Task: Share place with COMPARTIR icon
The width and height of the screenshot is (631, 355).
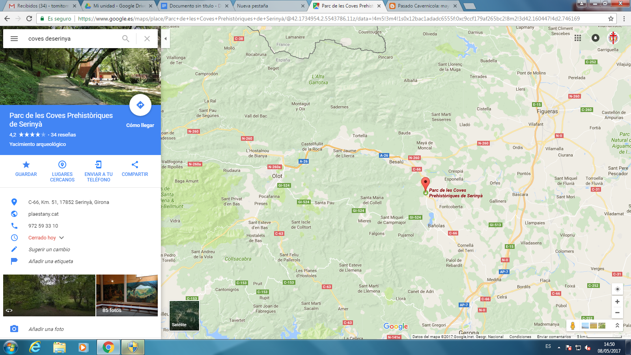Action: (x=135, y=169)
